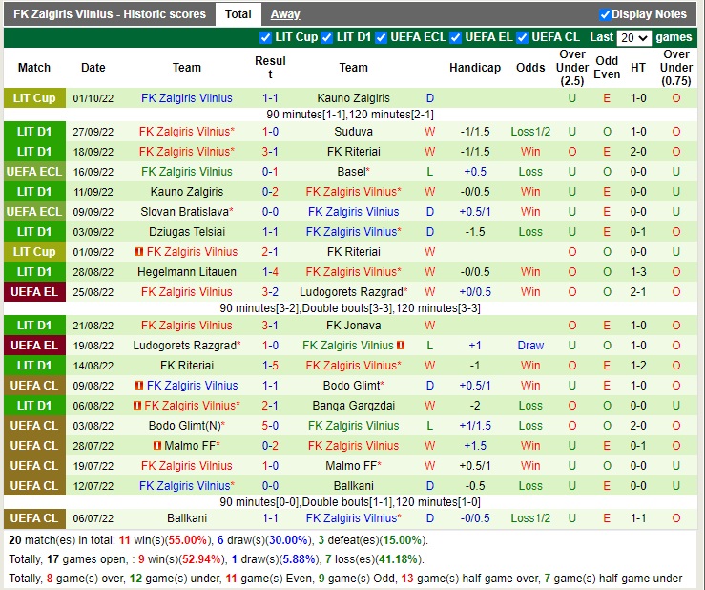Screen dimensions: 705x590
Task: Uncheck the LIT D1 filter checkbox
Action: tap(327, 38)
